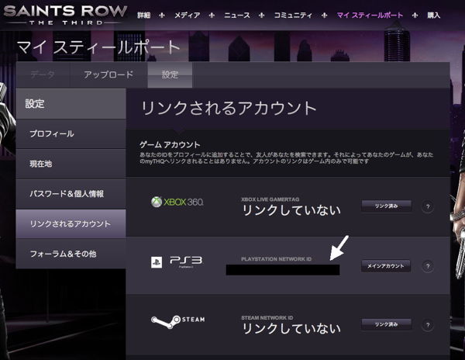Click メインアカウント button in PS3 row

click(x=385, y=266)
